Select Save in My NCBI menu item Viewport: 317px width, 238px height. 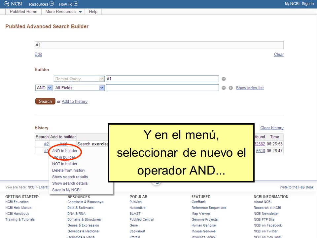pyautogui.click(x=66, y=190)
